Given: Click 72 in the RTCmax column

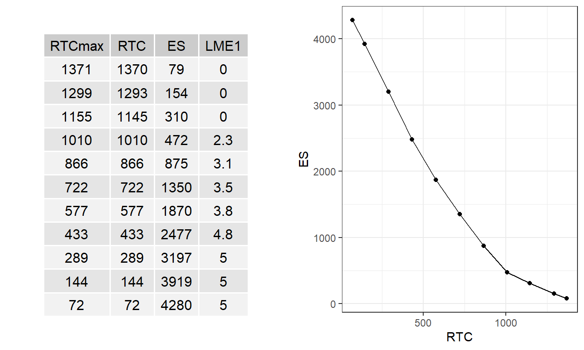Looking at the screenshot, I should click(77, 305).
